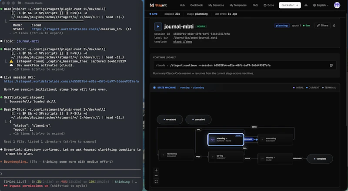Click the Share button

click(x=322, y=26)
